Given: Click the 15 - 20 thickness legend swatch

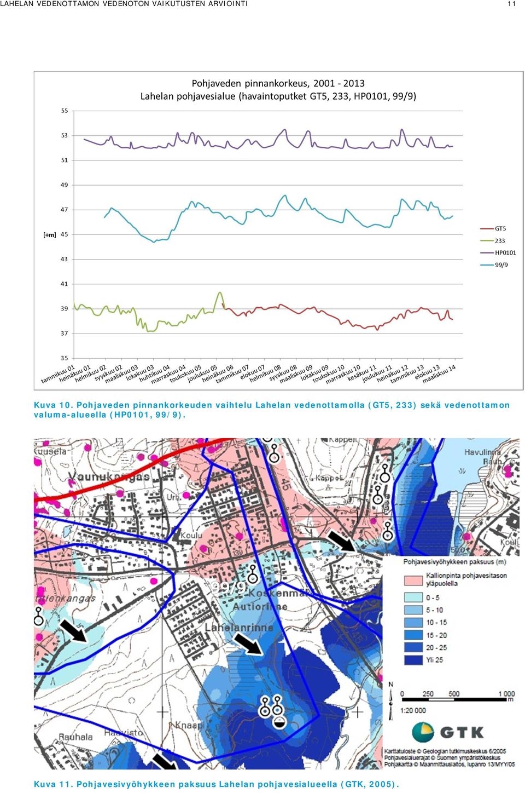Looking at the screenshot, I should [x=413, y=635].
